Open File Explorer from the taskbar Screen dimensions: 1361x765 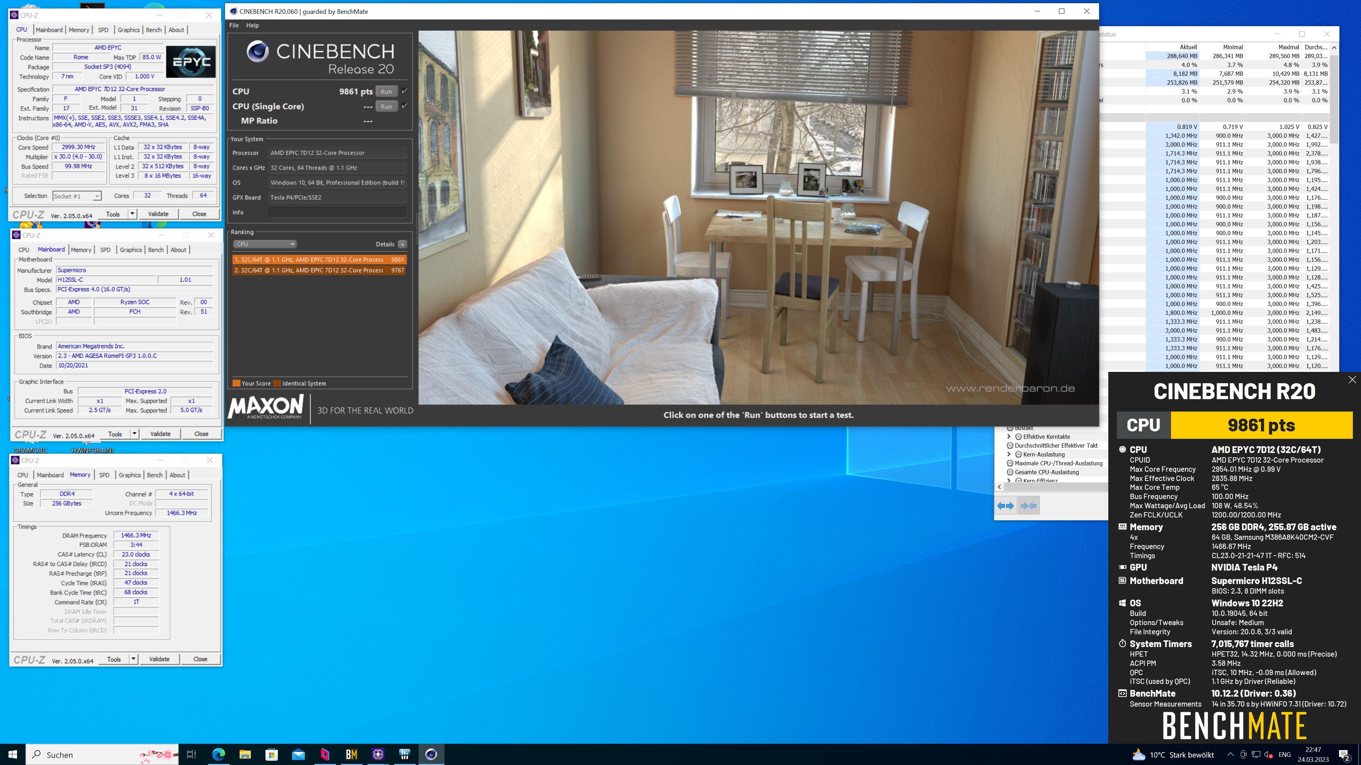pyautogui.click(x=245, y=754)
